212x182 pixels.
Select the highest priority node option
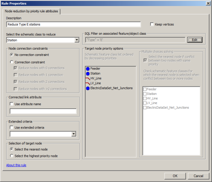point(12,156)
